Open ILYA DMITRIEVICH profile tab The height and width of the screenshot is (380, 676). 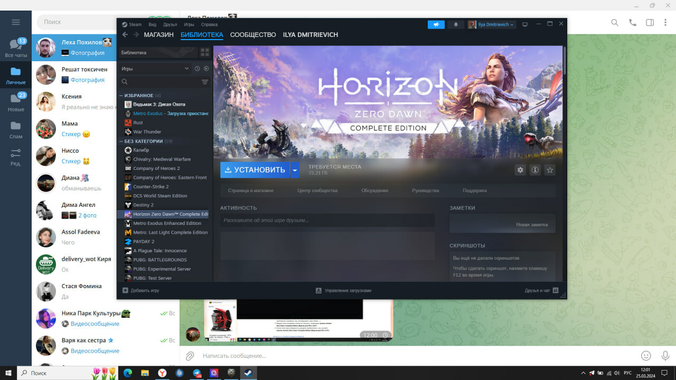click(311, 35)
